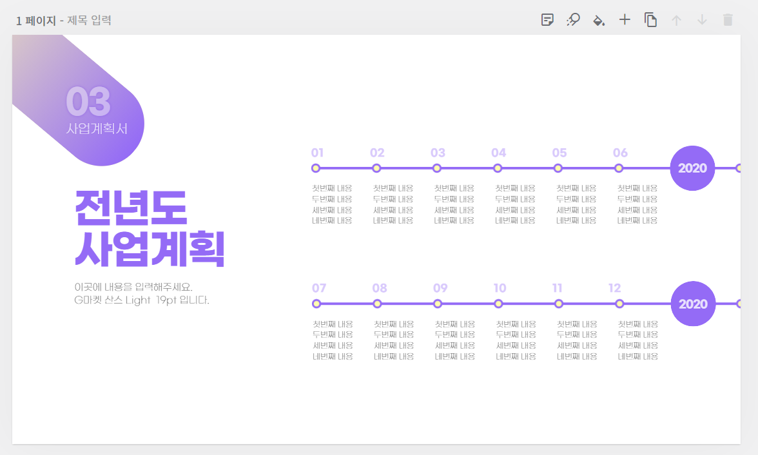The image size is (758, 455).
Task: Select the '1 페이지' page label
Action: (36, 21)
